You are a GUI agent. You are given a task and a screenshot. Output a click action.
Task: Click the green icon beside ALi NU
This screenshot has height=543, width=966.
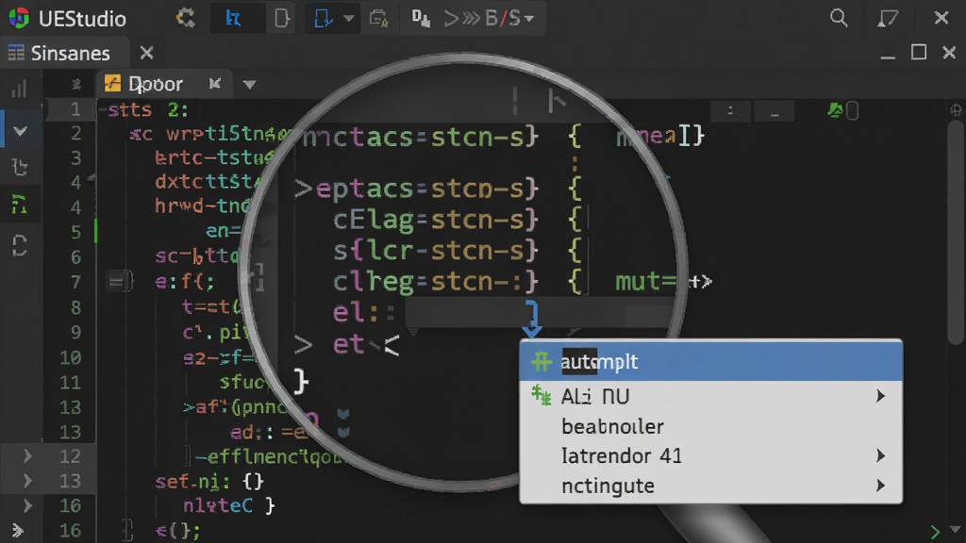(541, 395)
